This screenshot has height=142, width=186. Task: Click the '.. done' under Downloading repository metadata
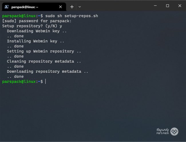coord(15,76)
